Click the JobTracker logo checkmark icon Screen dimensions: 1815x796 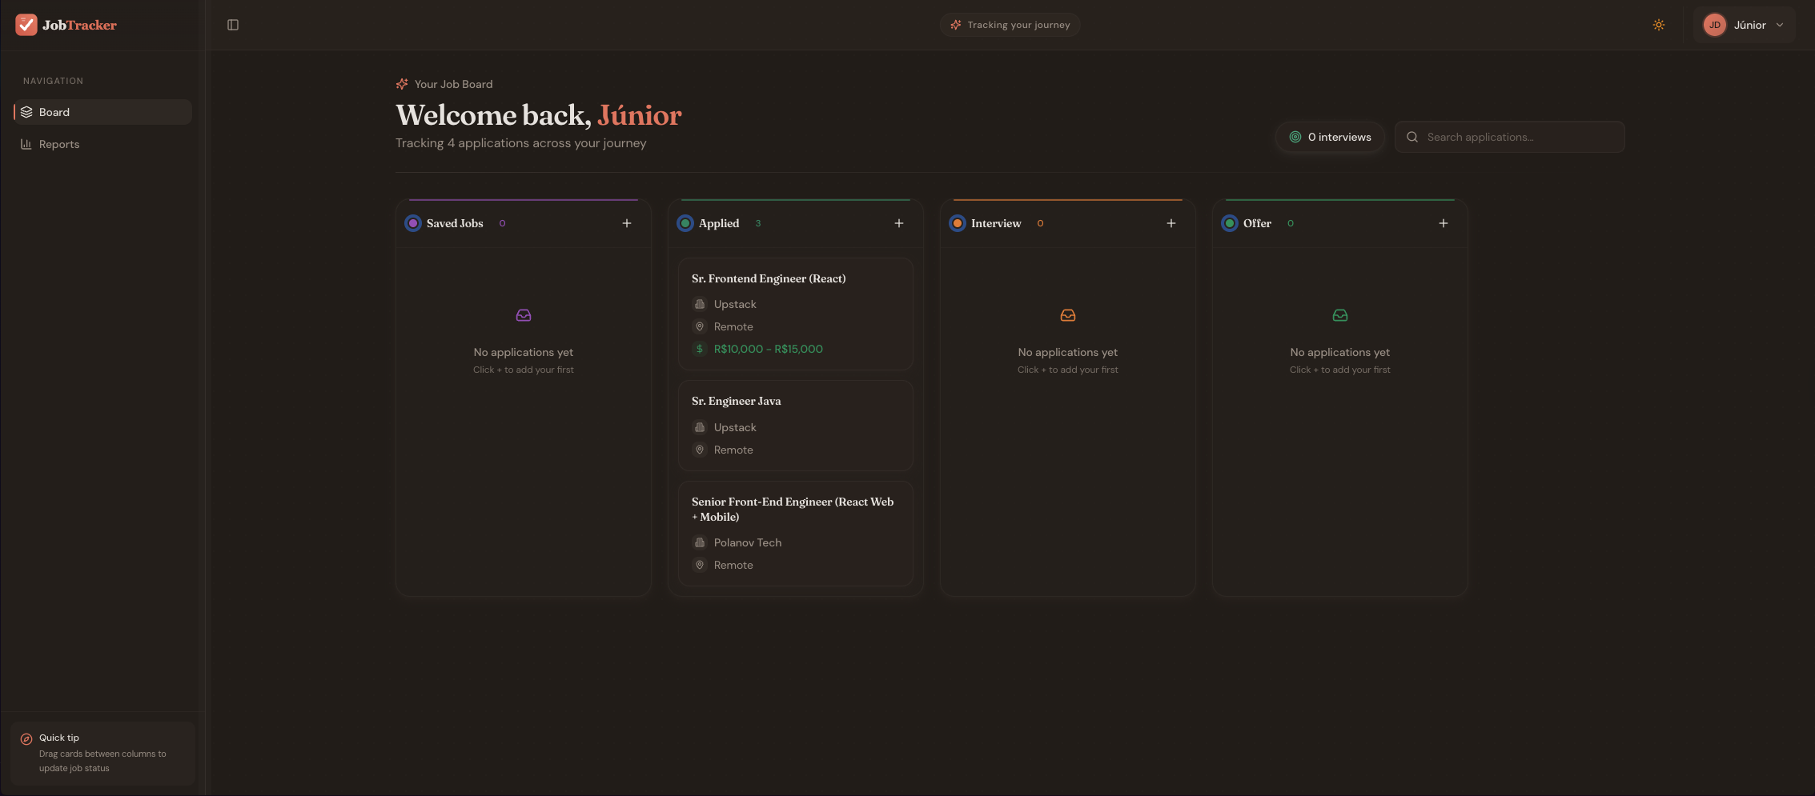point(26,24)
